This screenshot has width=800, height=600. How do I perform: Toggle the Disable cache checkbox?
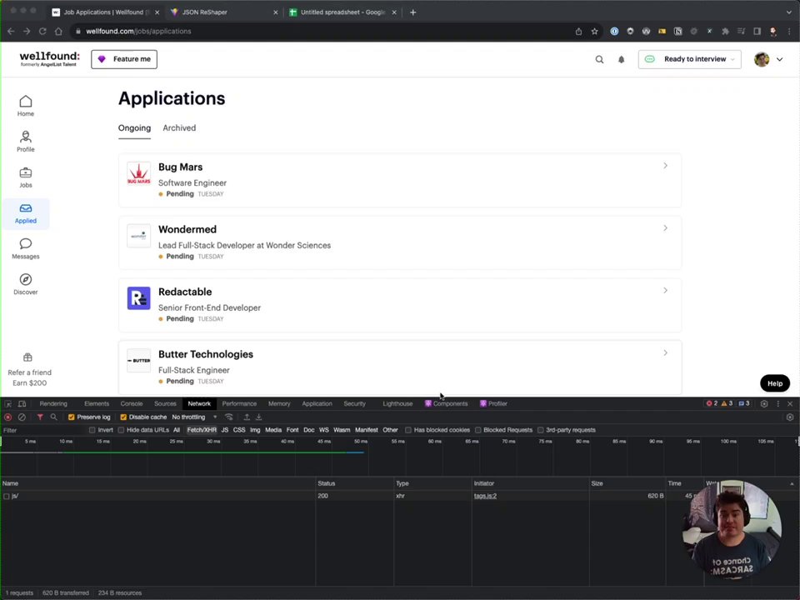click(123, 417)
